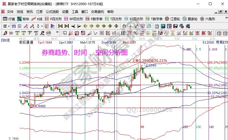Image resolution: width=228 pixels, height=140 pixels.
Task: Jump to first bar with skip-back arrow
Action: (60, 26)
